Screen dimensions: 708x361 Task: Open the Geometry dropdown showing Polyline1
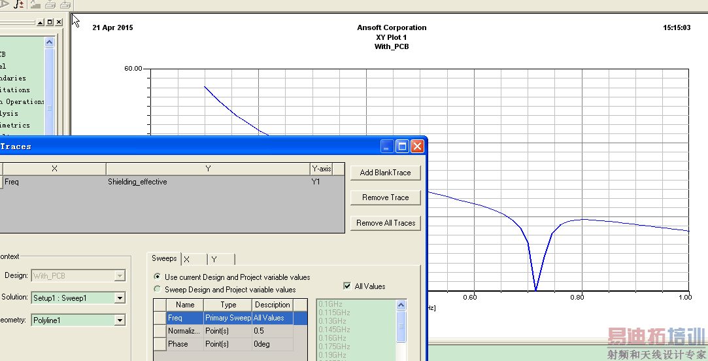pos(119,320)
